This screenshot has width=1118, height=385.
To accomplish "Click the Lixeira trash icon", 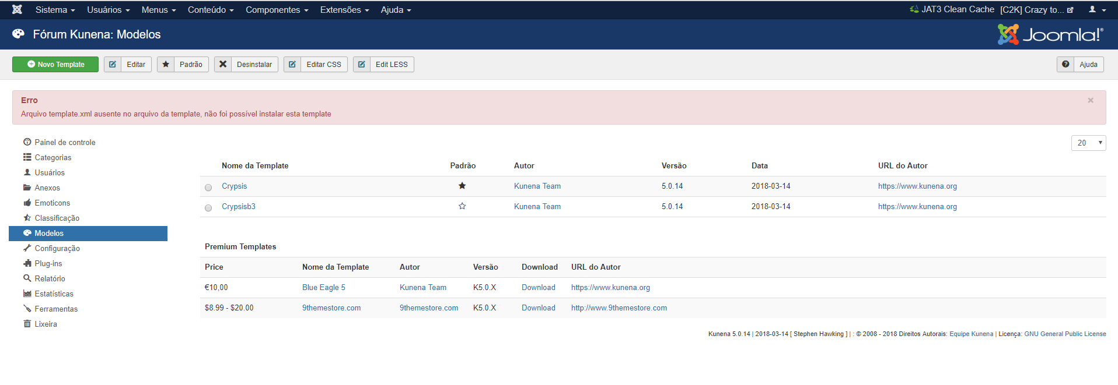I will click(x=27, y=324).
